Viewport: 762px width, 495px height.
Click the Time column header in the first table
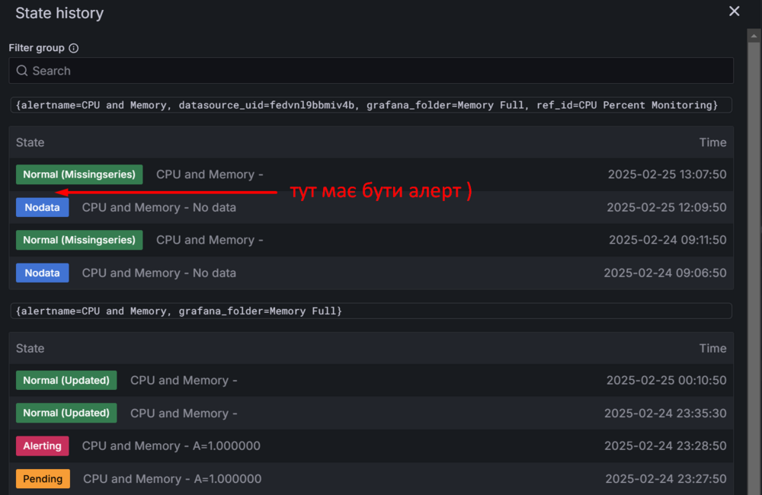(712, 142)
